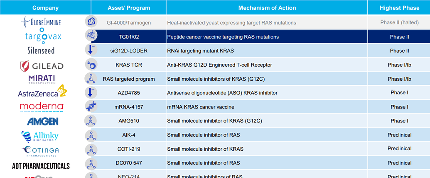Viewport: 430px width, 178px height.
Task: Select the DC070 547 asset cell
Action: point(129,163)
